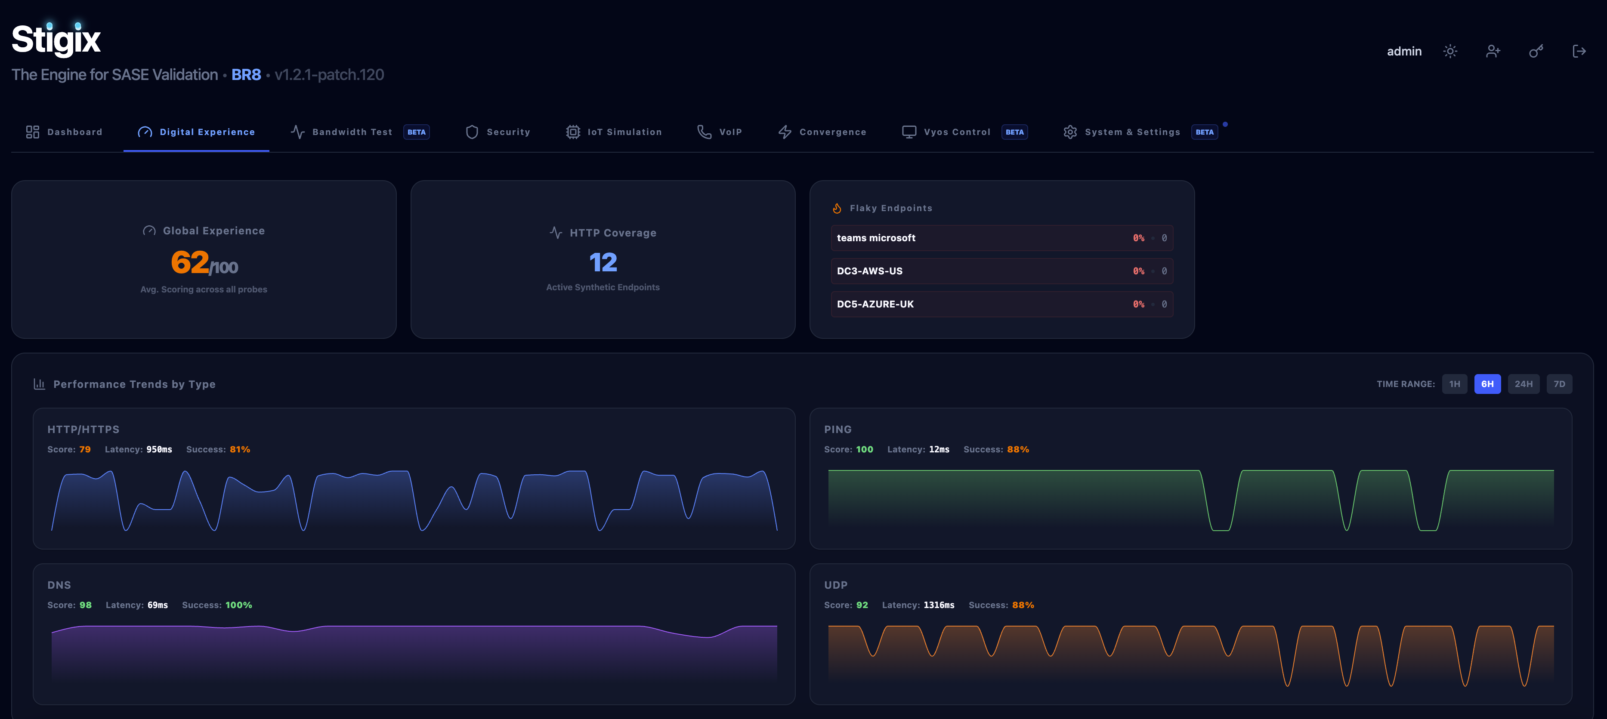Toggle light theme with the sun icon

point(1450,51)
